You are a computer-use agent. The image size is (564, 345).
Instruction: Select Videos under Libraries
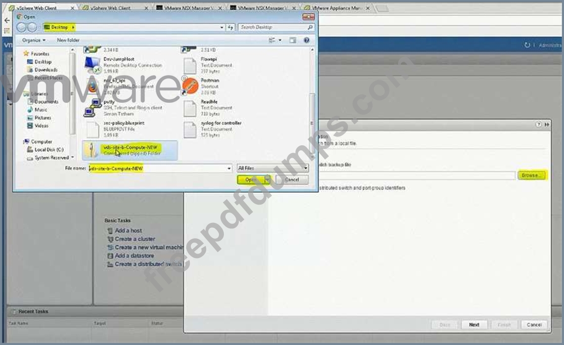click(42, 126)
